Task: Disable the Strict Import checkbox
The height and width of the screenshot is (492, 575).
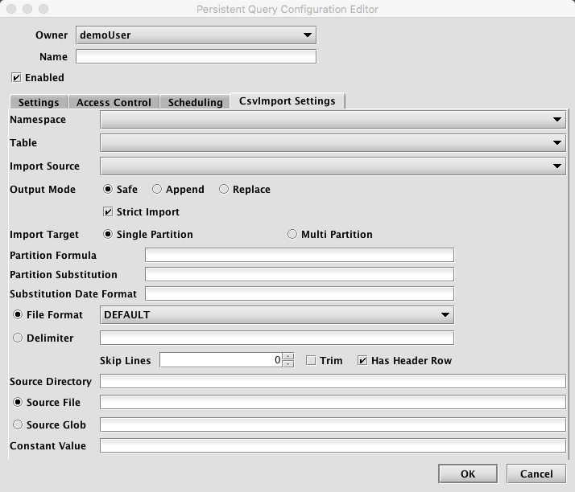Action: 109,212
